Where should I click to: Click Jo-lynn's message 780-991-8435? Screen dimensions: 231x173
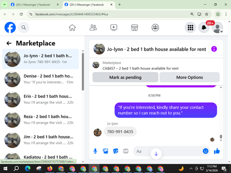pyautogui.click(x=120, y=131)
